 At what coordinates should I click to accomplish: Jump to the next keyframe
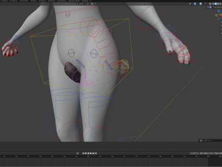93,153
